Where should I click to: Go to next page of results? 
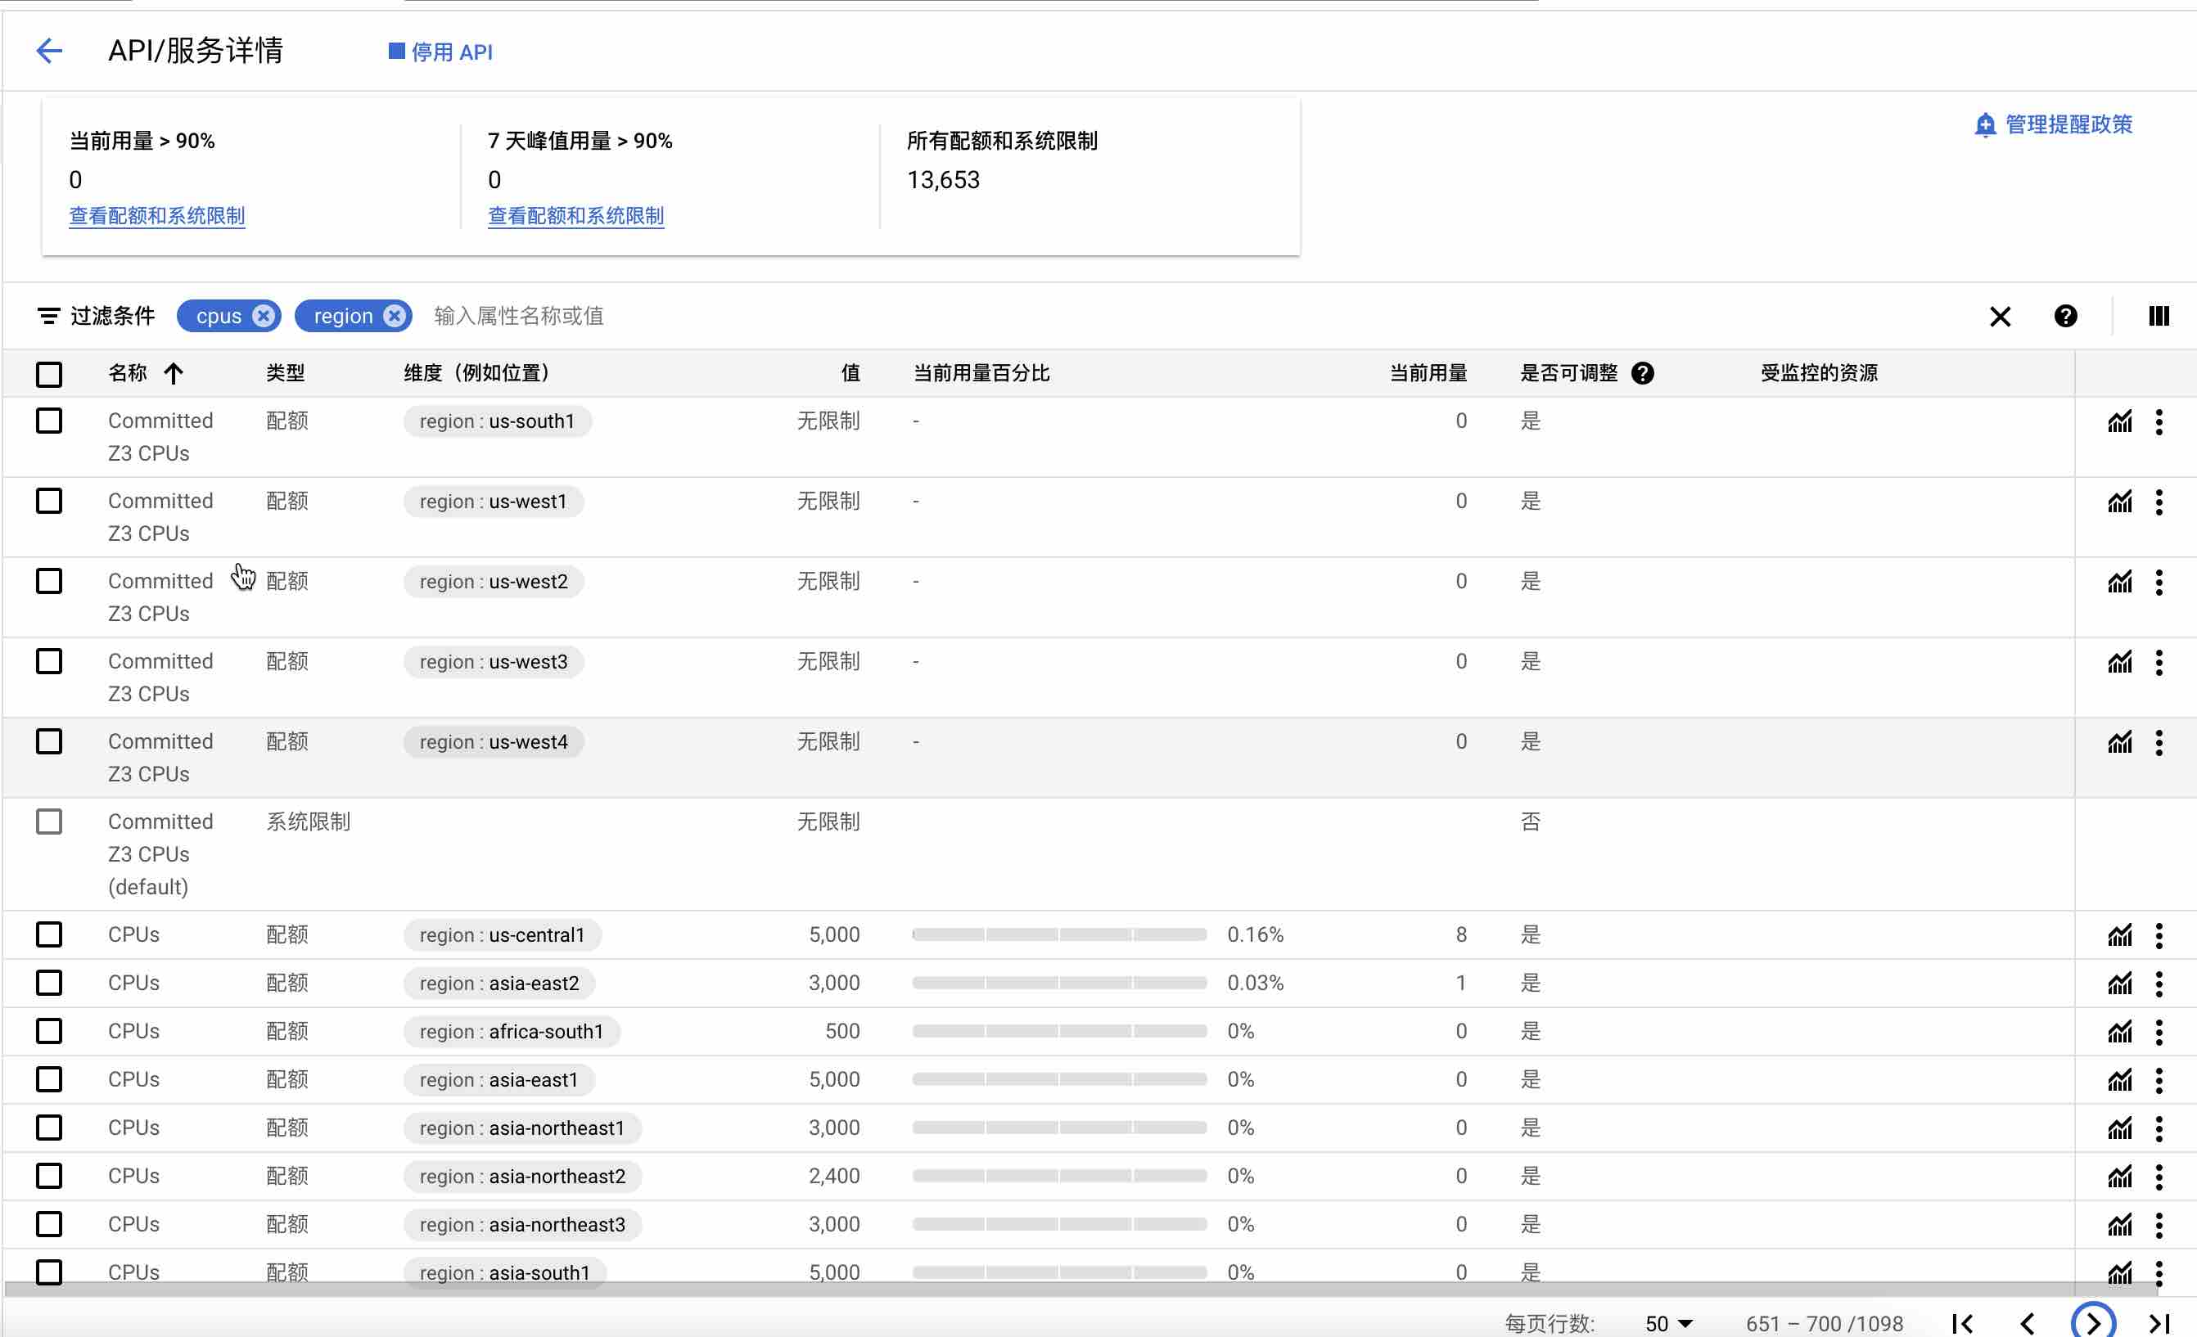pos(2093,1321)
